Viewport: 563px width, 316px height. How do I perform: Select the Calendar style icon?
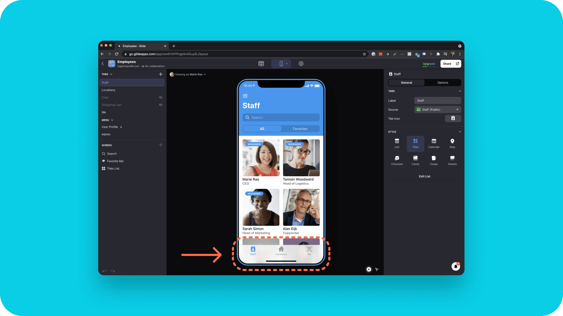[434, 143]
